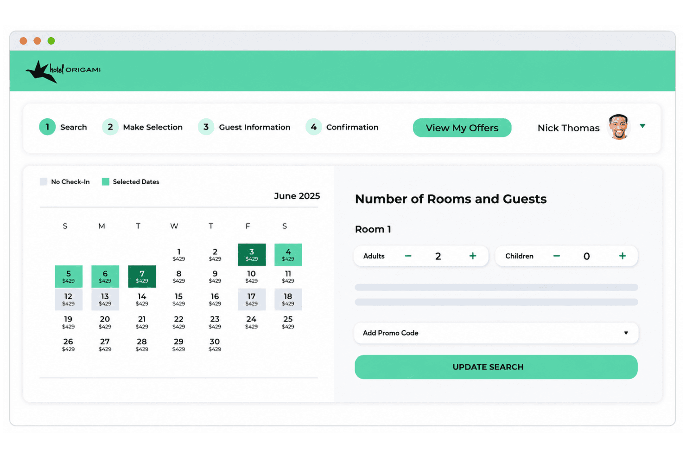Pick June 26 date cell
The image size is (686, 458).
point(69,344)
